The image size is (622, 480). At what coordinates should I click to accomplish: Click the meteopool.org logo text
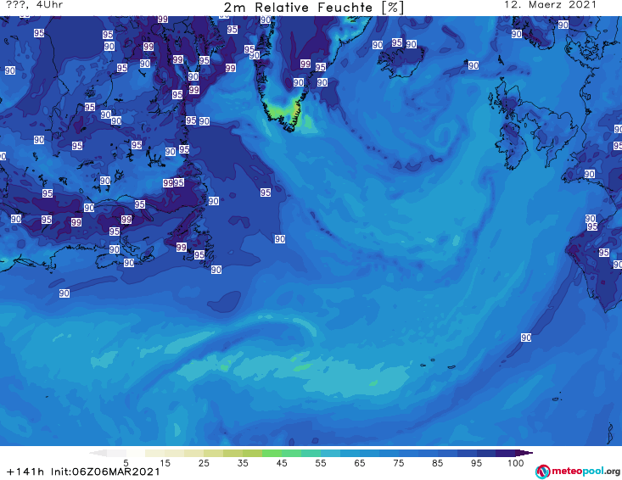(x=586, y=472)
